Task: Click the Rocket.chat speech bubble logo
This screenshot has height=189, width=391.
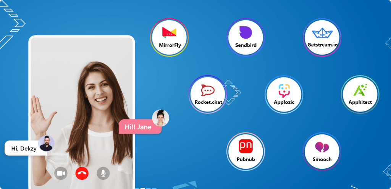Action: (x=208, y=90)
